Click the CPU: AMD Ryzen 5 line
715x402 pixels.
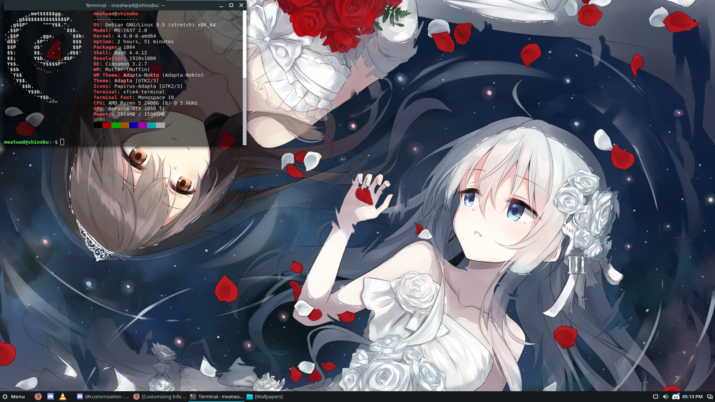pyautogui.click(x=146, y=103)
